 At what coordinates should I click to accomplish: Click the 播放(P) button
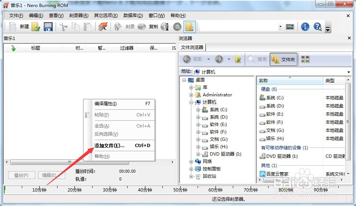22,175
